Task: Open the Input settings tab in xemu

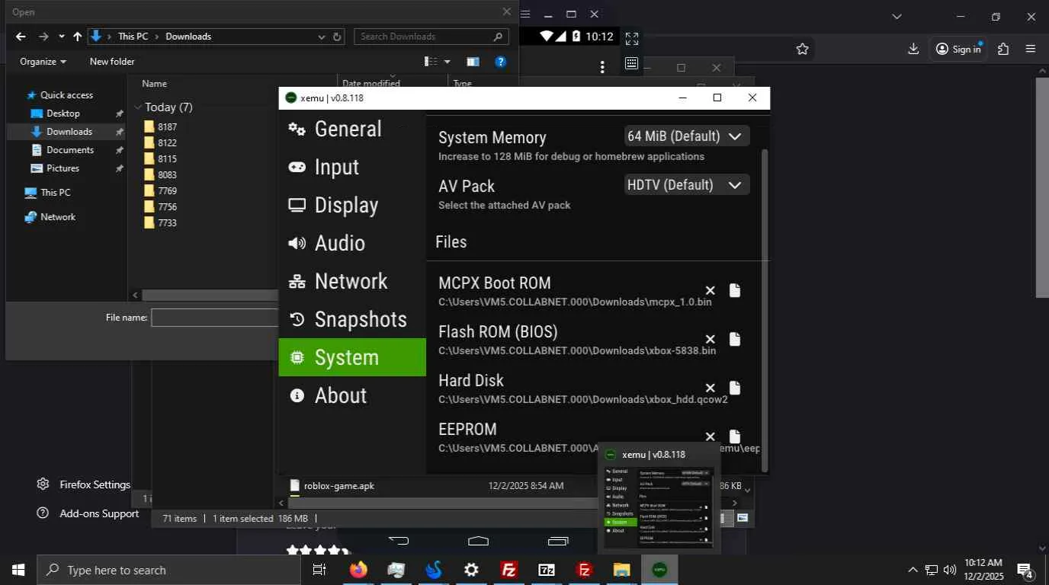Action: tap(352, 167)
